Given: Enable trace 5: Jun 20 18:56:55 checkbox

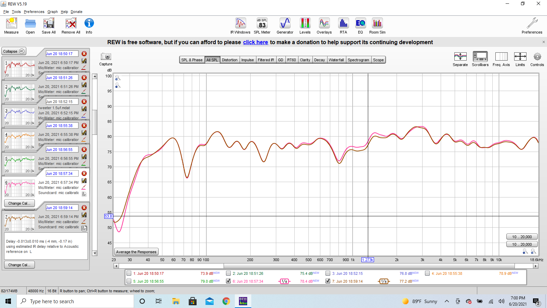Looking at the screenshot, I should click(x=129, y=281).
